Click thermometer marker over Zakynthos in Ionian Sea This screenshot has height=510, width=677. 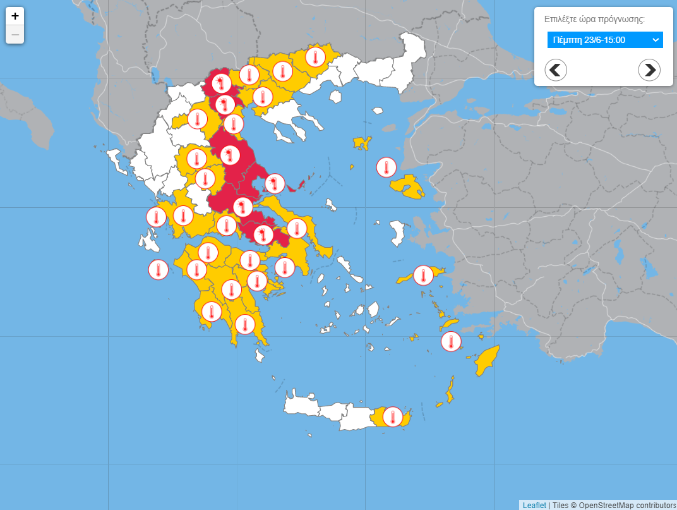[x=158, y=270]
